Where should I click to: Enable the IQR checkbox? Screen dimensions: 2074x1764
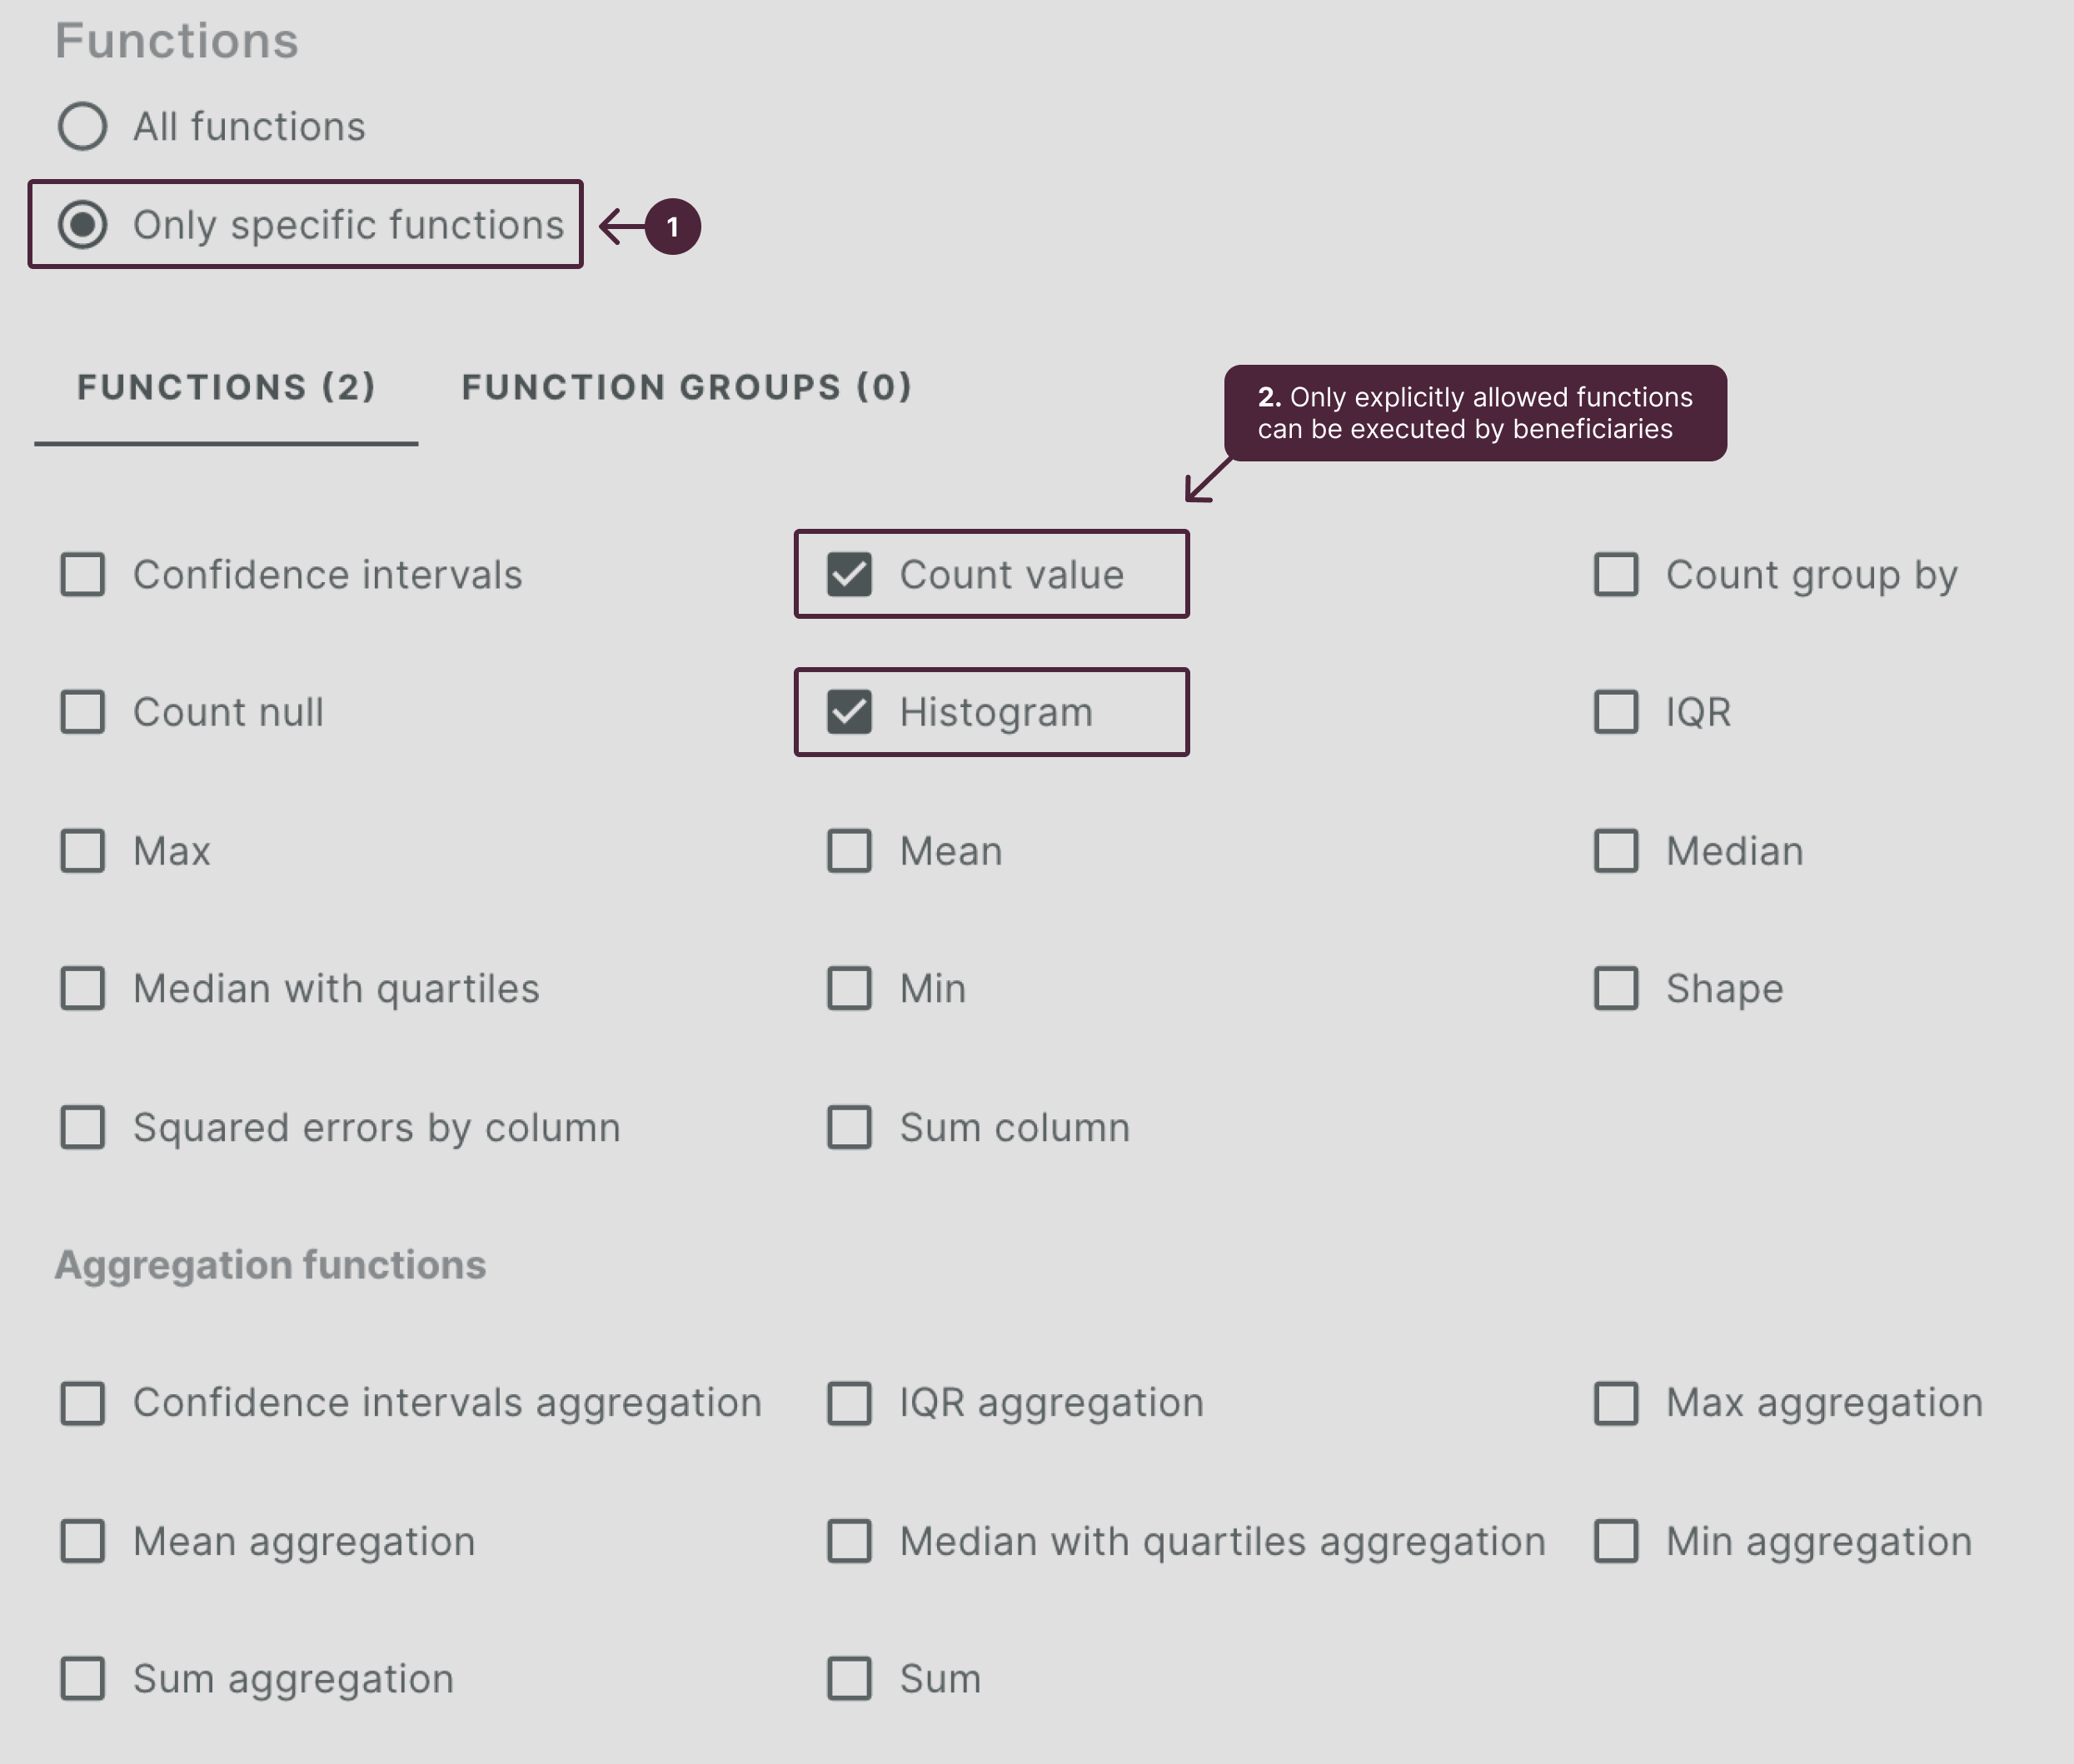1615,712
